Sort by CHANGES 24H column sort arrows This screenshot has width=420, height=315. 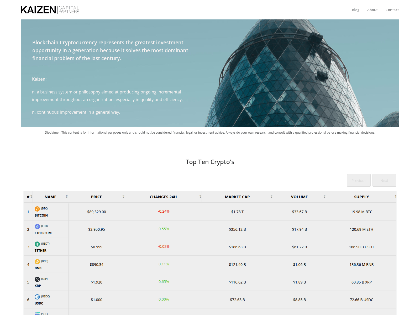click(x=200, y=196)
